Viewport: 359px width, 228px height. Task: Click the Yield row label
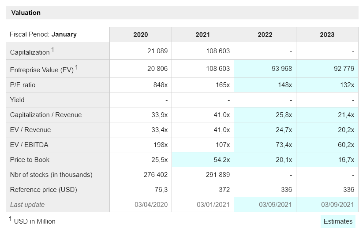pyautogui.click(x=17, y=100)
